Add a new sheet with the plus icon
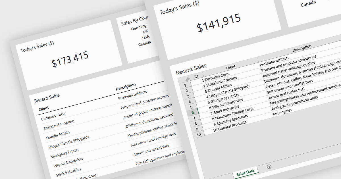341x179 pixels. (269, 166)
